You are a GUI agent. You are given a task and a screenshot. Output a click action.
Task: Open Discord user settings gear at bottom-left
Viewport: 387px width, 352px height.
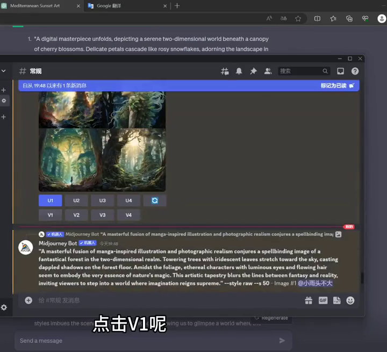[4, 307]
